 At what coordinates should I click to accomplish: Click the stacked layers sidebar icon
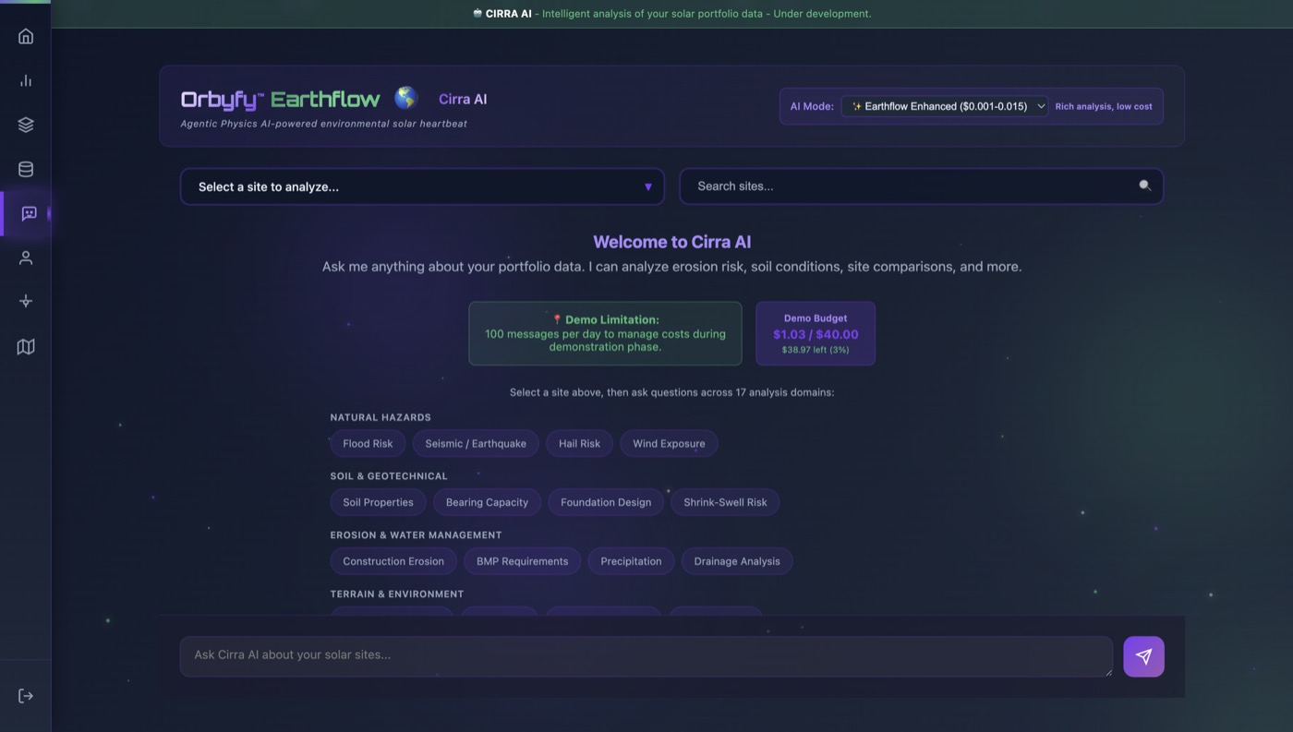pos(26,125)
